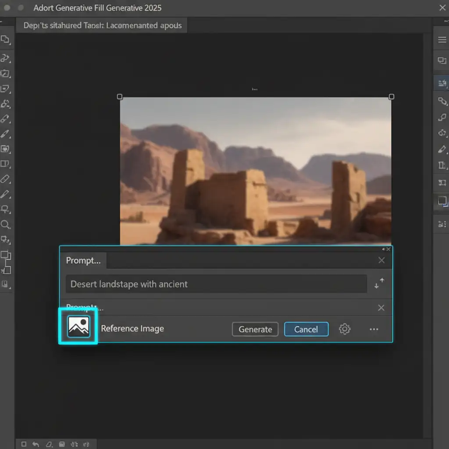Click the swap arrows beside prompt field

[379, 284]
